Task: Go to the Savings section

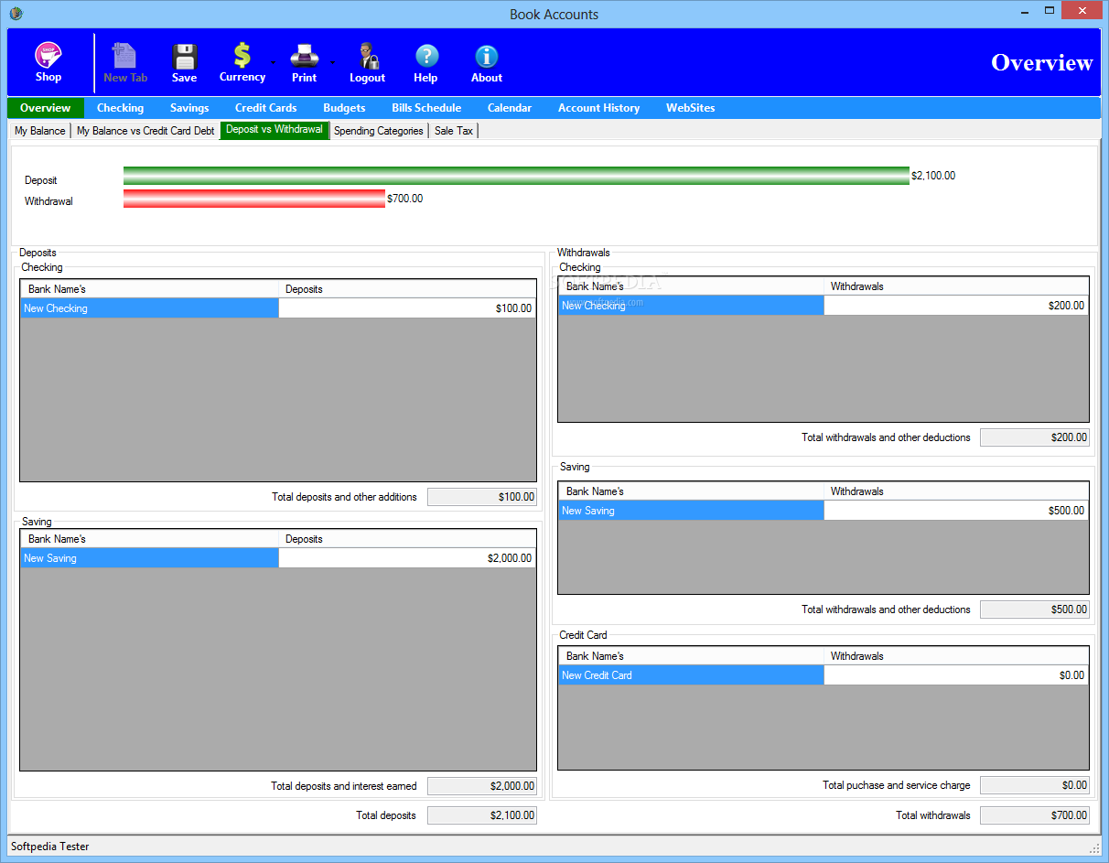Action: [x=189, y=108]
